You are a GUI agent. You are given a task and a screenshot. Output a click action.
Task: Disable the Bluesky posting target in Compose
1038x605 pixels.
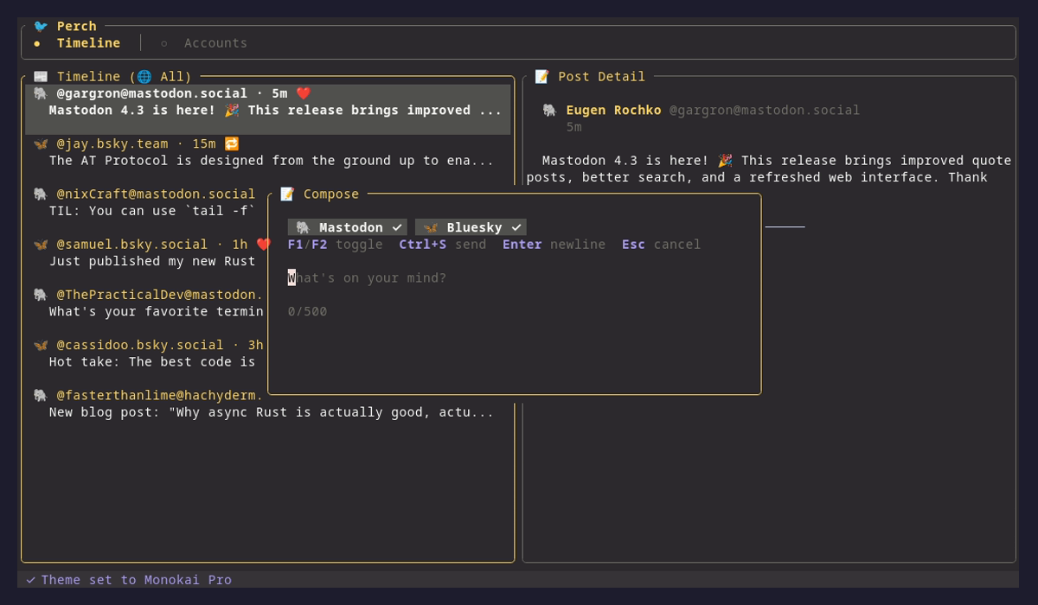[471, 226]
